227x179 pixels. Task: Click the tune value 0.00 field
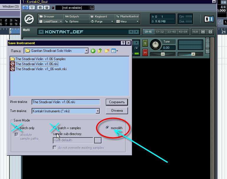point(168,48)
